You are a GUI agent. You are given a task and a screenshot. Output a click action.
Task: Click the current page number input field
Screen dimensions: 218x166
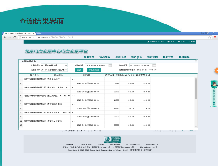point(86,130)
